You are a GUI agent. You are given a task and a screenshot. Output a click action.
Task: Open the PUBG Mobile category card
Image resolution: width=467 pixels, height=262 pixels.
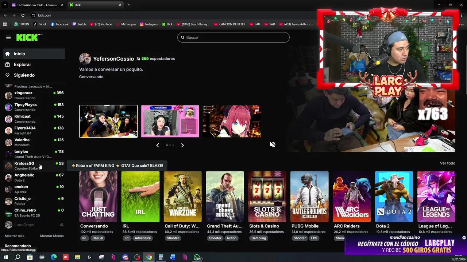(x=309, y=196)
